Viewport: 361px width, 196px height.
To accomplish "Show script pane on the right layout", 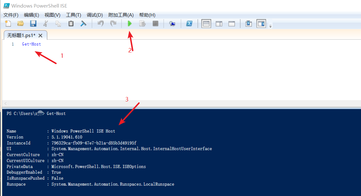I will tap(219, 24).
